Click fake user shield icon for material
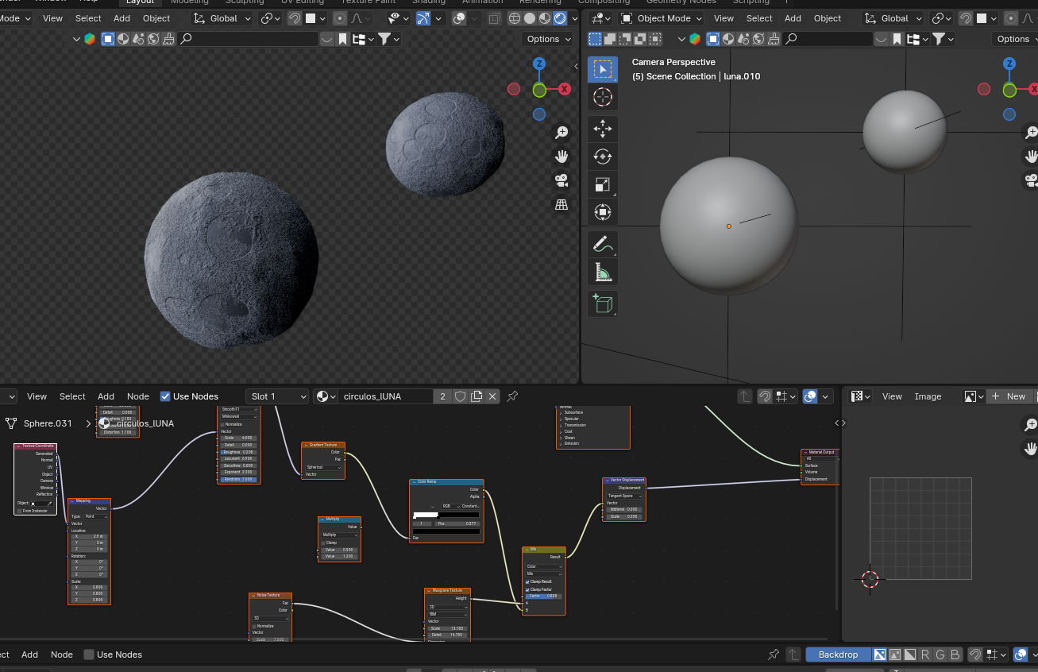The image size is (1038, 672). point(460,396)
